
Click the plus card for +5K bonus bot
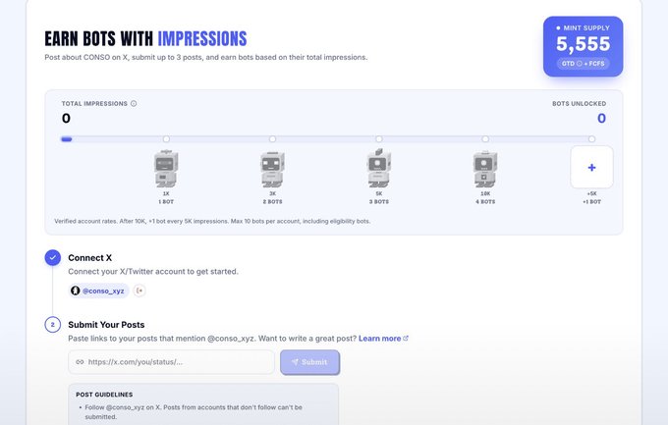pos(591,167)
